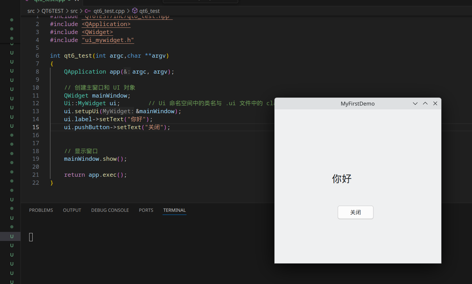Open the OUTPUT panel tab

pos(72,210)
